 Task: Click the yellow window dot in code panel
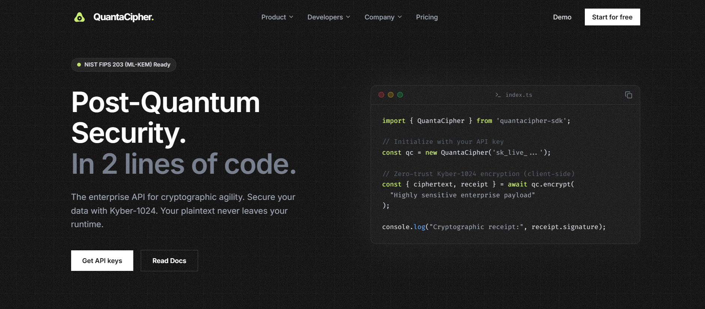[391, 95]
